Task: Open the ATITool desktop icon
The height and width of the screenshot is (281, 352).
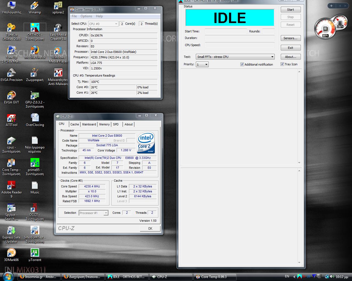Action: (x=11, y=120)
